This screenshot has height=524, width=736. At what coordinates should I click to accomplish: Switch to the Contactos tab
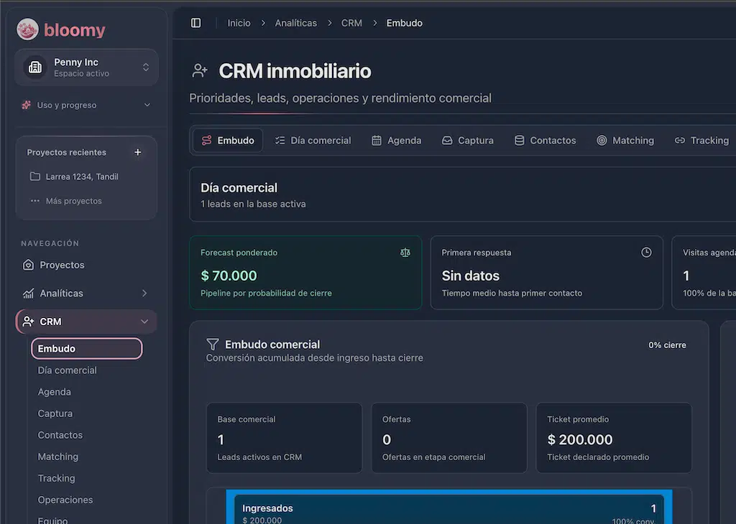pyautogui.click(x=545, y=141)
